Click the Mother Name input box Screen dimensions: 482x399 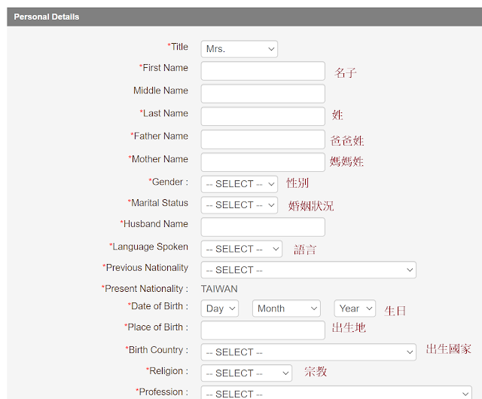263,162
